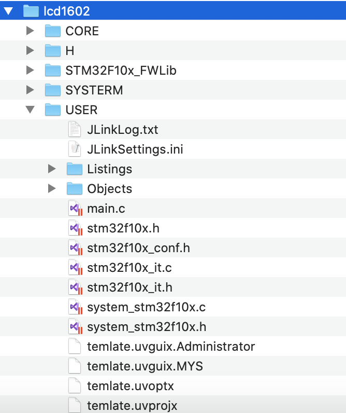Click the temlate.uvprojx document icon

coord(75,406)
